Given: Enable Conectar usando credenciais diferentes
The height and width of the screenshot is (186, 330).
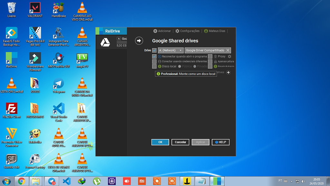Looking at the screenshot, I should [154, 61].
